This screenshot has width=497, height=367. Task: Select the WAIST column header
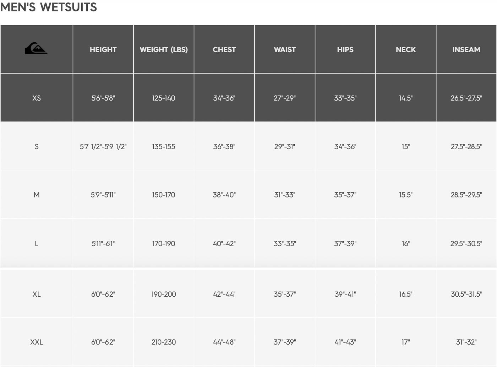click(x=285, y=50)
